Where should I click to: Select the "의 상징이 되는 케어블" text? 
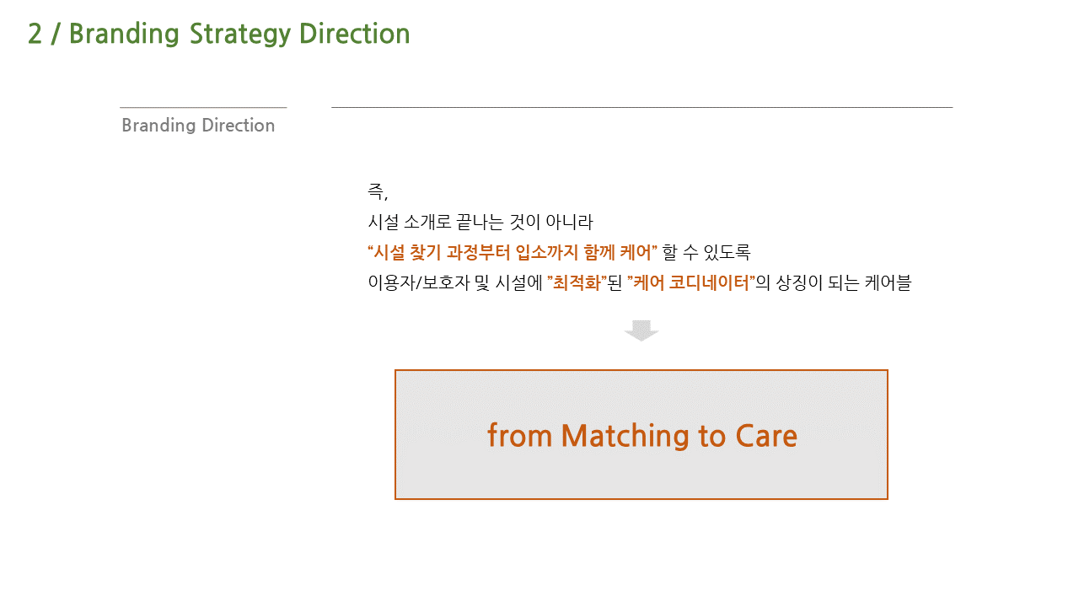pyautogui.click(x=834, y=283)
